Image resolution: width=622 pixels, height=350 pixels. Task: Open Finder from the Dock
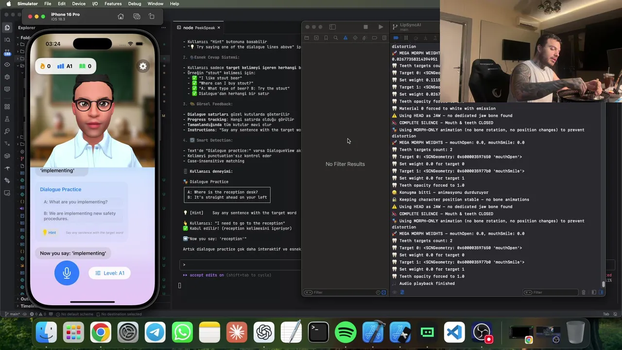(46, 332)
